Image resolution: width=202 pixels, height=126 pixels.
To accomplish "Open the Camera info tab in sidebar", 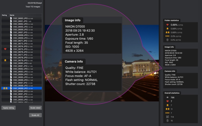I will click(170, 71).
